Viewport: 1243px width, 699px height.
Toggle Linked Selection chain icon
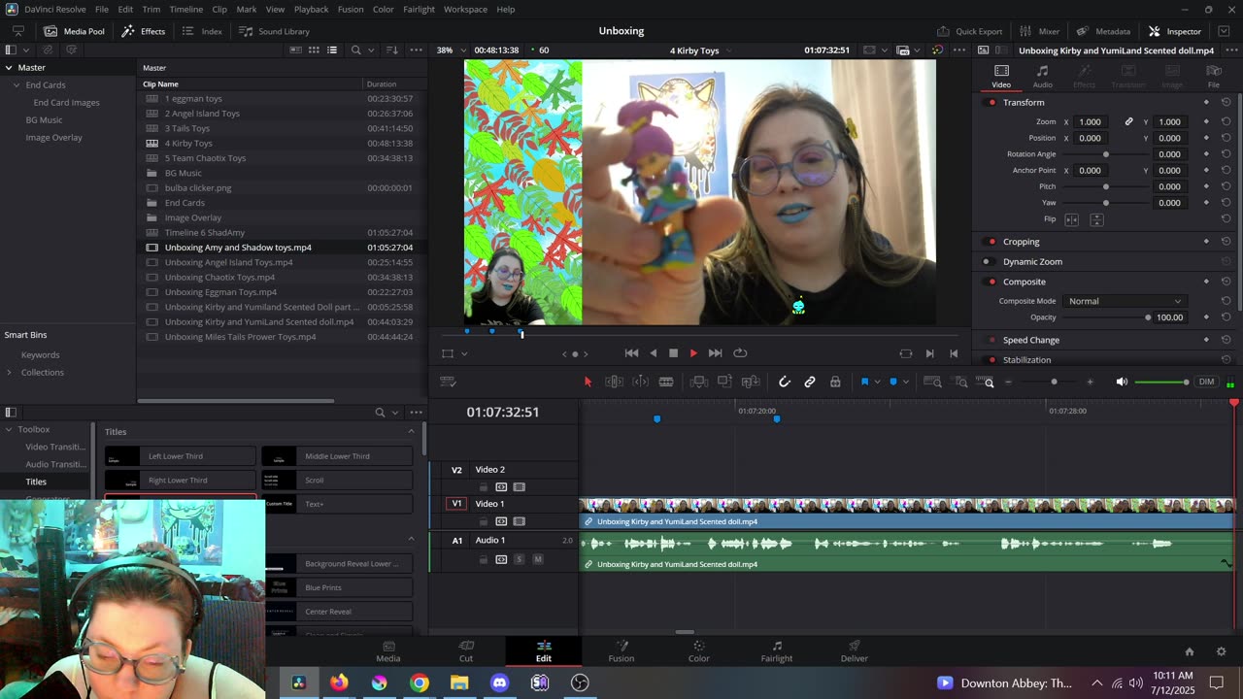[x=810, y=382]
